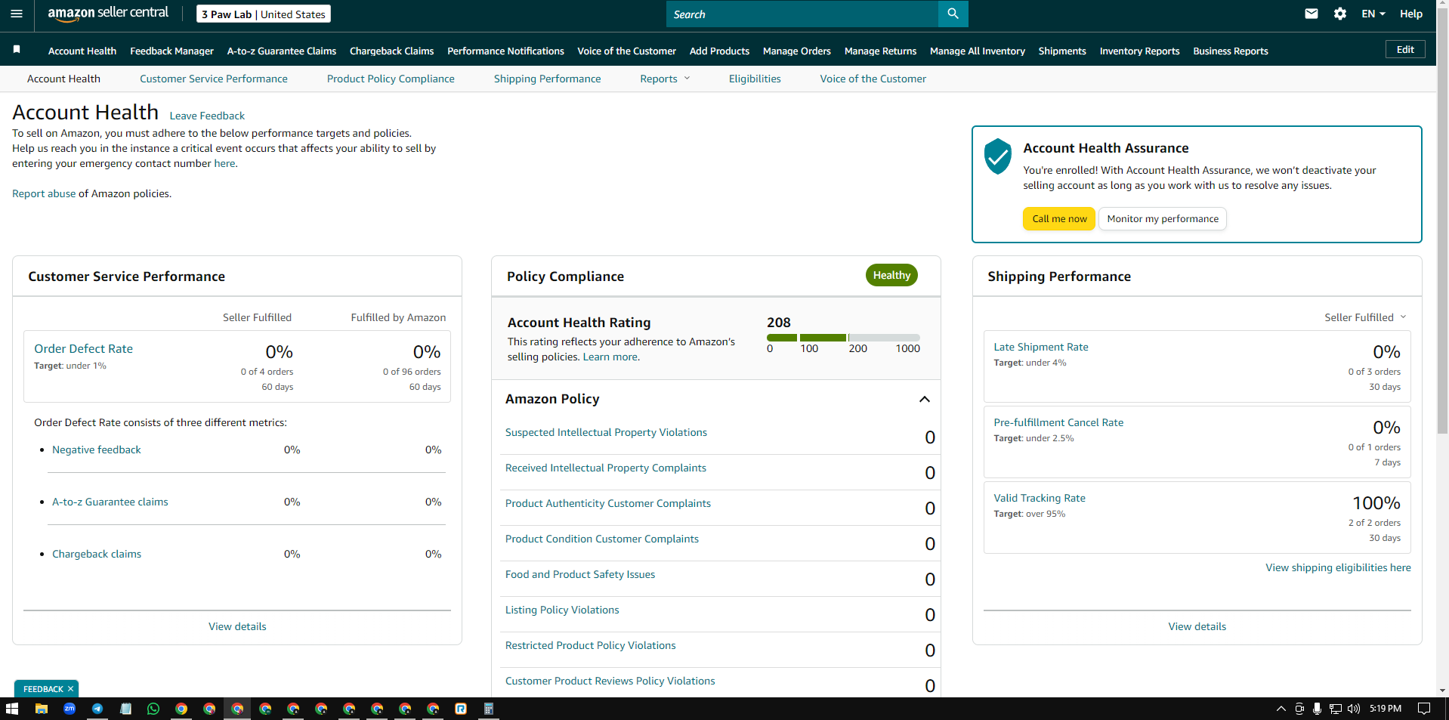Collapse the Amazon Policy section
Screen dimensions: 1449x720
[x=925, y=399]
